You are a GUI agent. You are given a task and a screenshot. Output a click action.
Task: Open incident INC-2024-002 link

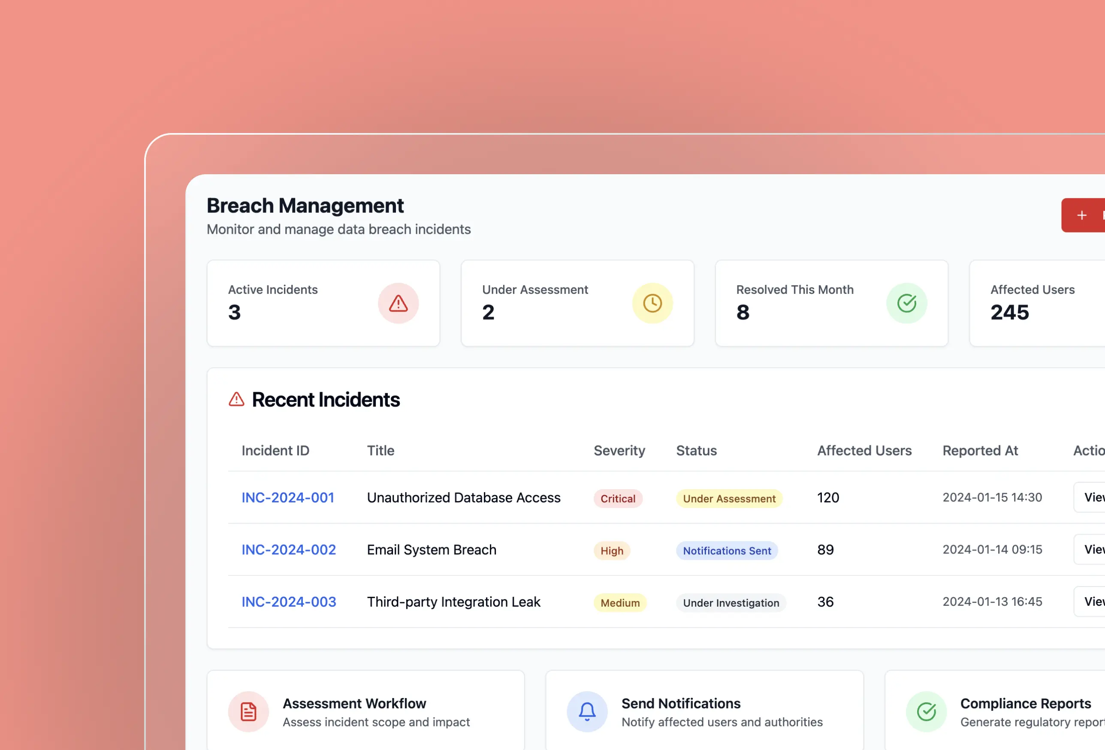pyautogui.click(x=289, y=550)
